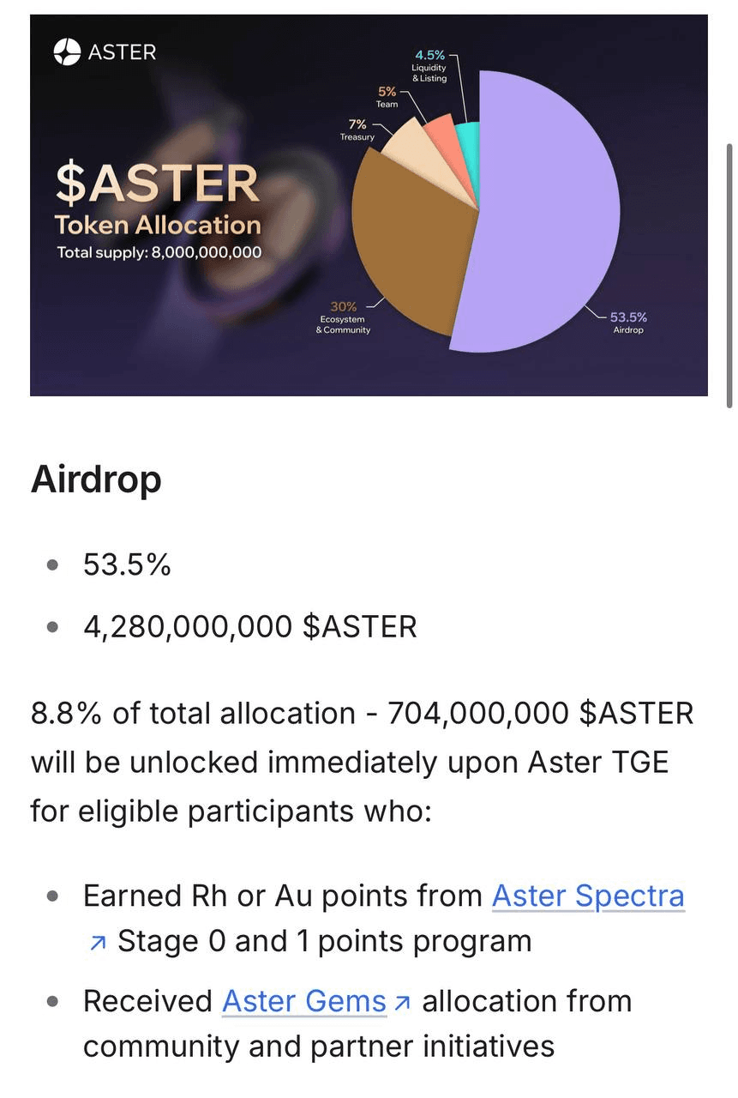Click the teal Liquidity & Listing slice
Viewport: 738px width, 1098px height.
tap(467, 135)
